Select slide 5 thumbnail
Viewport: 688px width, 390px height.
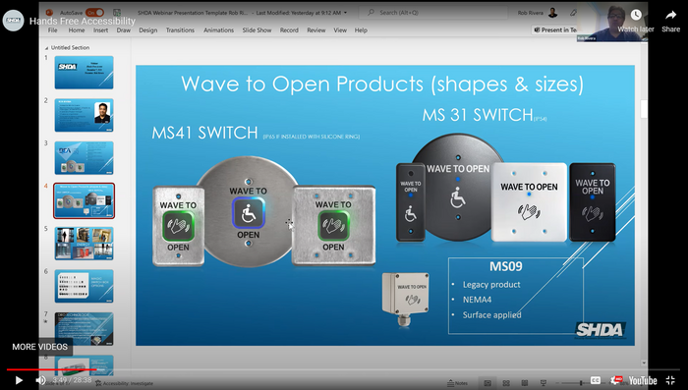point(84,244)
